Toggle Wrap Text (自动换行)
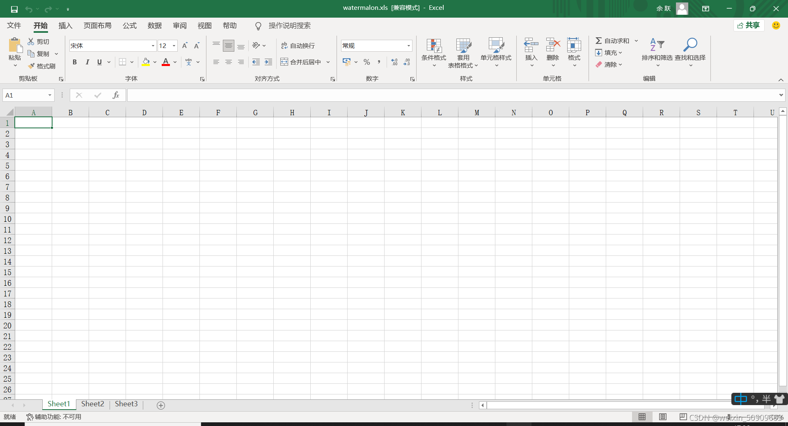 pos(298,46)
